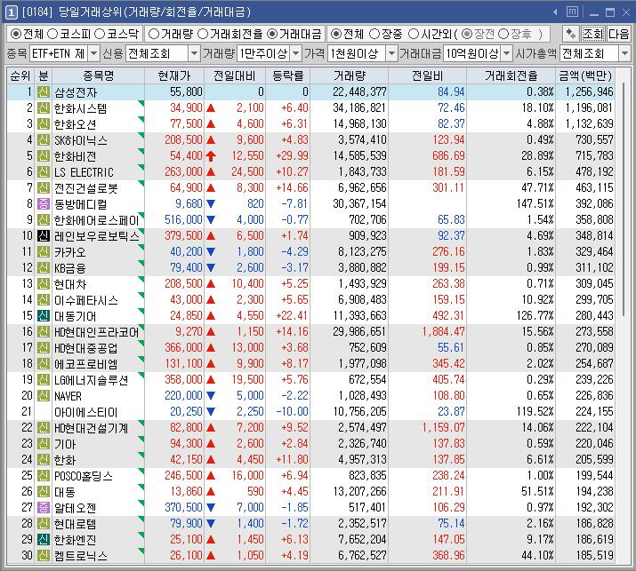Viewport: 636px width, 571px height.
Task: Click the 신 badge icon for 켐트로닉스
Action: tap(44, 555)
